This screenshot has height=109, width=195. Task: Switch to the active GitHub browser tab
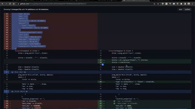(x=135, y=1)
